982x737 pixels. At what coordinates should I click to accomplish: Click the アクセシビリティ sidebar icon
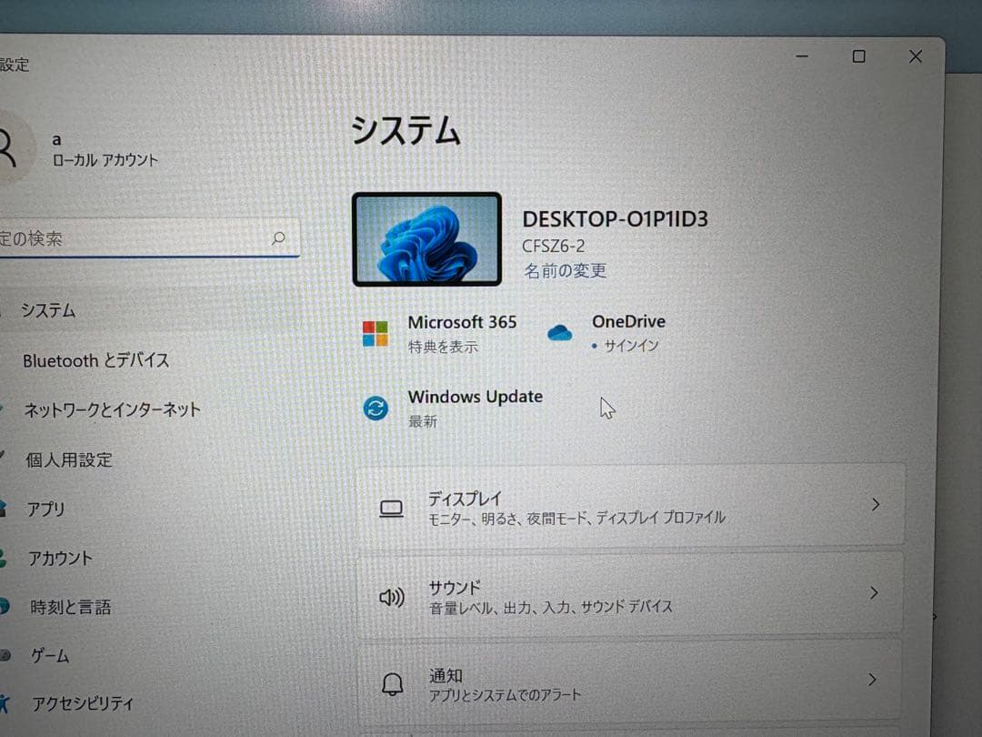(x=2, y=703)
